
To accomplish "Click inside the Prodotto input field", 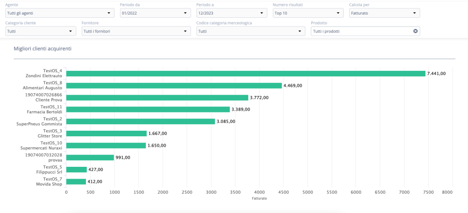I will tap(361, 31).
